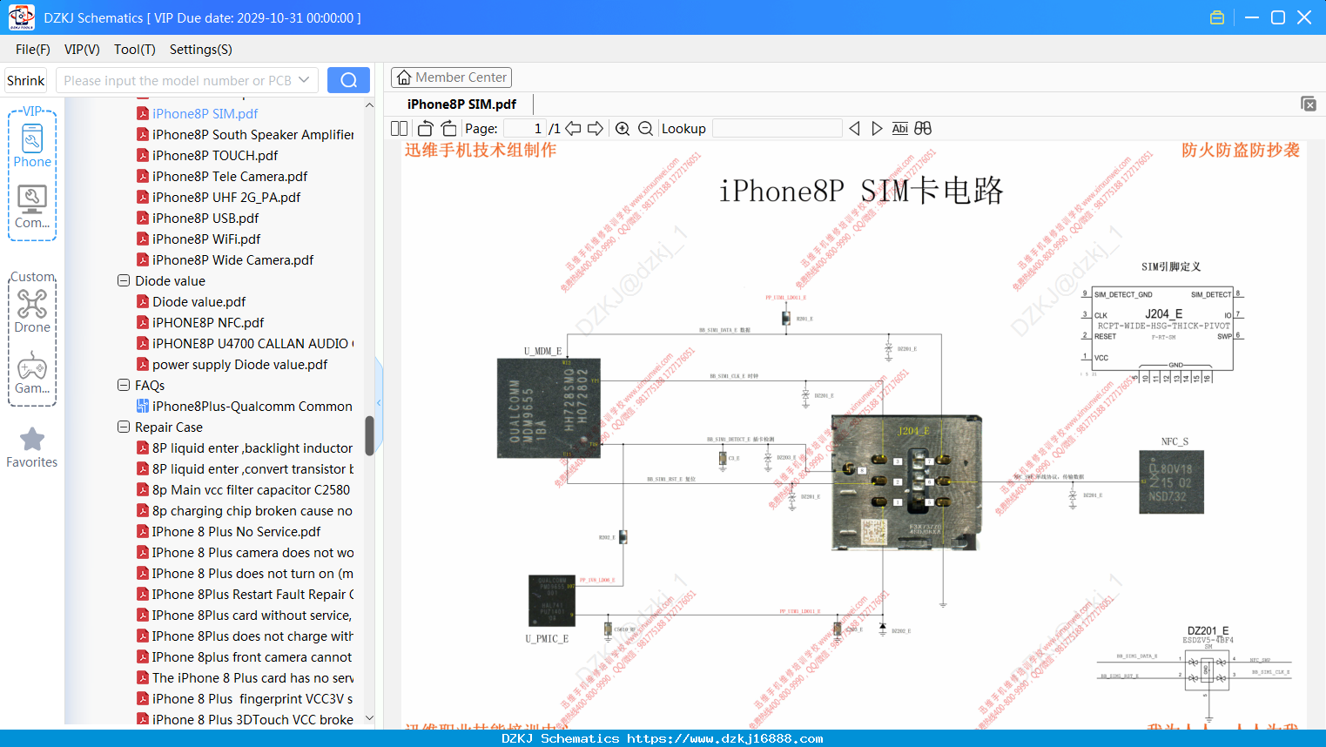
Task: Open the File(F) menu
Action: coord(33,50)
